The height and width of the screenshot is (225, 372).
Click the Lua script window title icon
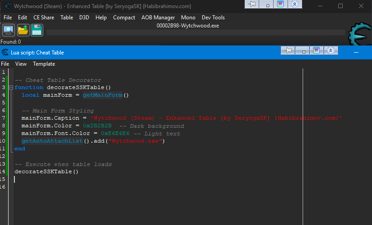tap(5, 52)
